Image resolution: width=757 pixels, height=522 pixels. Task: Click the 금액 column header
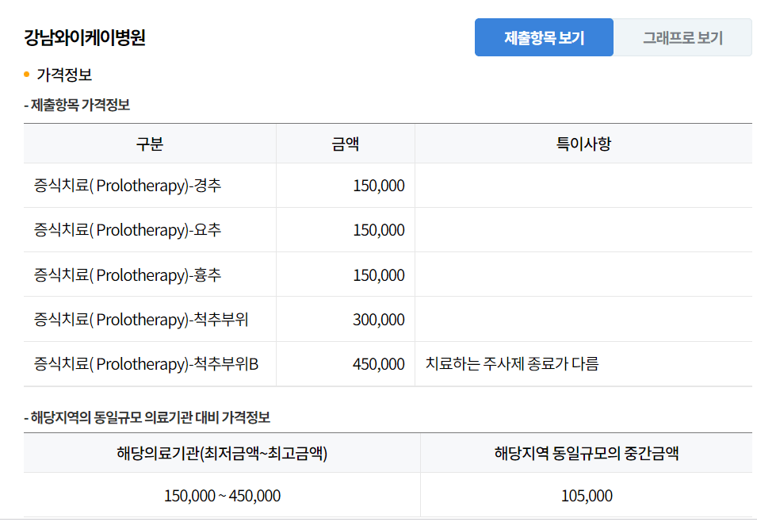[345, 144]
